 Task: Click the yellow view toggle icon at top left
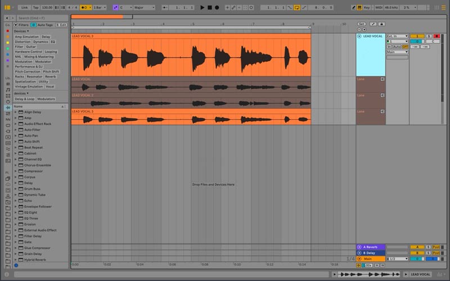(7, 7)
